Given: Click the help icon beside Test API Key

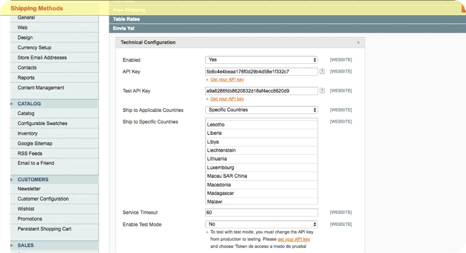Looking at the screenshot, I should click(x=322, y=90).
